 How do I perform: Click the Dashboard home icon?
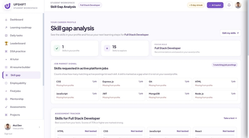(6, 20)
